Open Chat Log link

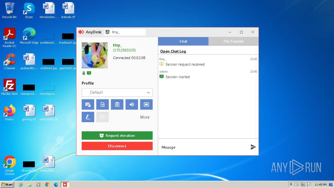173,51
